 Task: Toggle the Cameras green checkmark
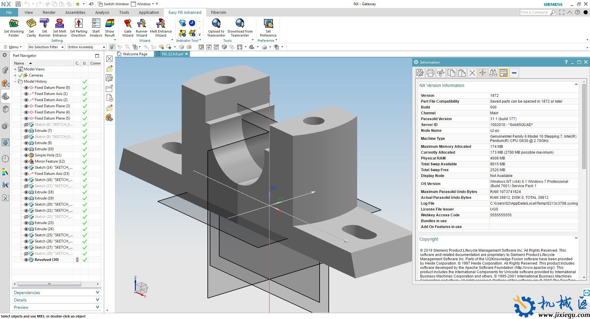21,75
